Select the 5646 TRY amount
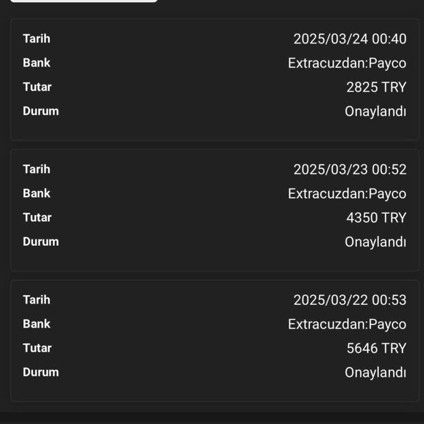The image size is (424, 424). pyautogui.click(x=376, y=348)
